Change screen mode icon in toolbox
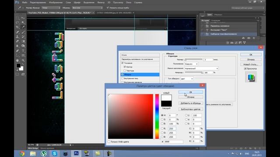Image resolution: width=280 pixels, height=157 pixels. click(x=23, y=74)
